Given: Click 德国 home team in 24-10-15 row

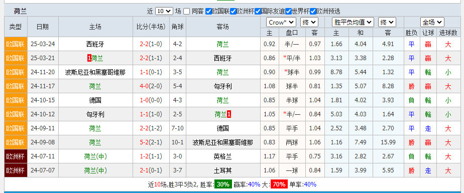Looking at the screenshot, I should 95,100.
